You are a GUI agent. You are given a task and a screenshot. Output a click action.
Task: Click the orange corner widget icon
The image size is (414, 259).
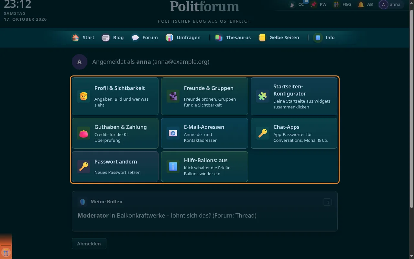pyautogui.click(x=6, y=252)
